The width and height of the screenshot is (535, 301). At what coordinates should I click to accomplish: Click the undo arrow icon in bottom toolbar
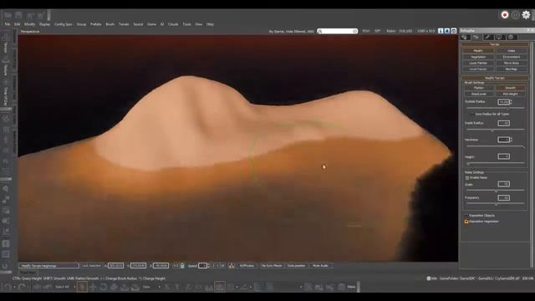8,287
